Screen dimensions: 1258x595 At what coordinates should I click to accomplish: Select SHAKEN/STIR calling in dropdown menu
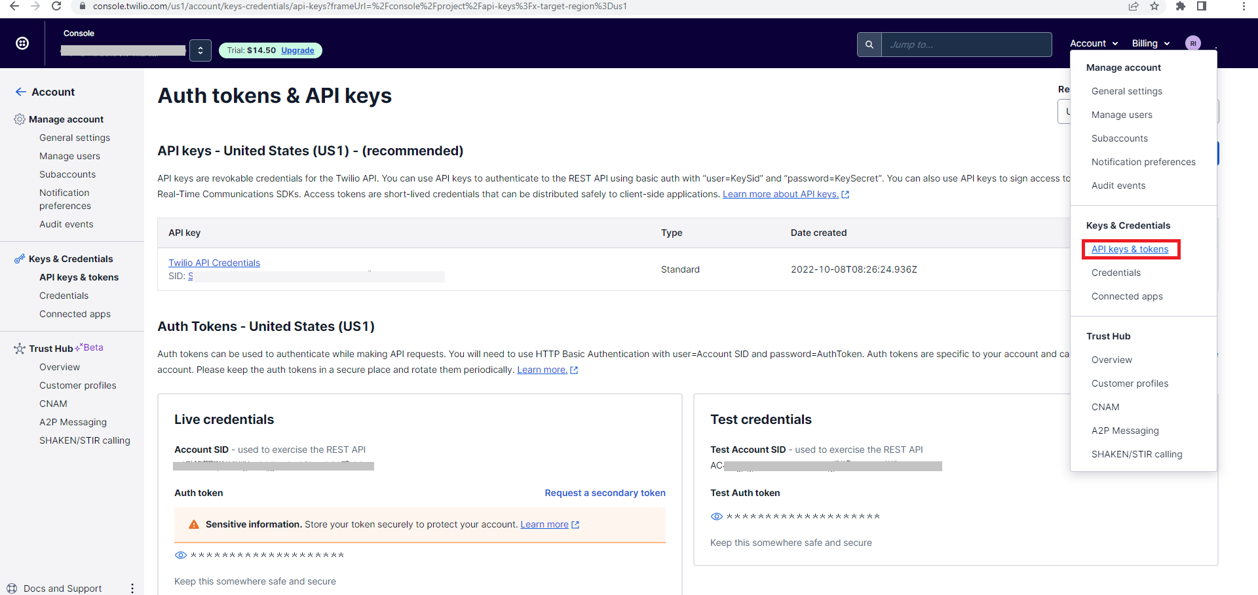coord(1137,454)
